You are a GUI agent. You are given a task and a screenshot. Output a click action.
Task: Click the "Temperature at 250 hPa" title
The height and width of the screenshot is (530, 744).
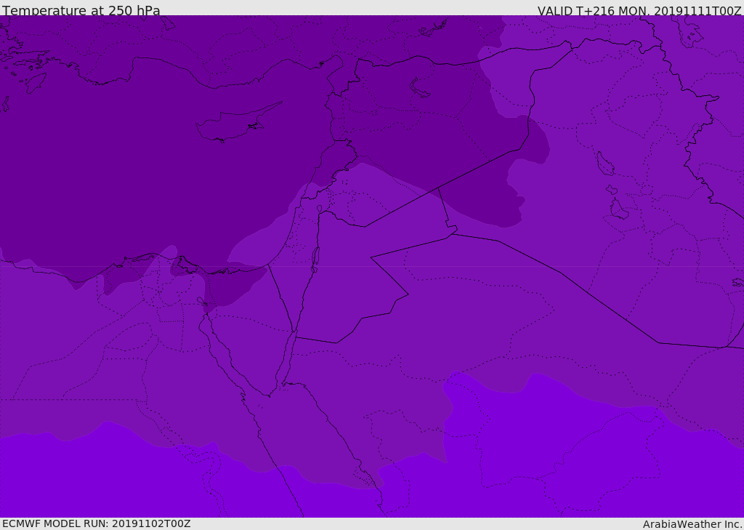[x=81, y=11]
